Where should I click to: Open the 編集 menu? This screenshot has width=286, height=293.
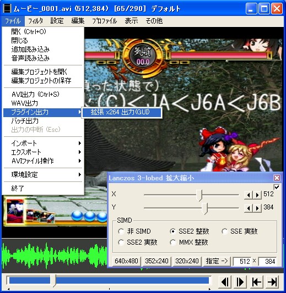pos(78,21)
